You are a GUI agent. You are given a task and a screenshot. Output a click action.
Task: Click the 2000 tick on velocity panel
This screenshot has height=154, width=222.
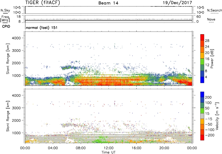[16, 120]
